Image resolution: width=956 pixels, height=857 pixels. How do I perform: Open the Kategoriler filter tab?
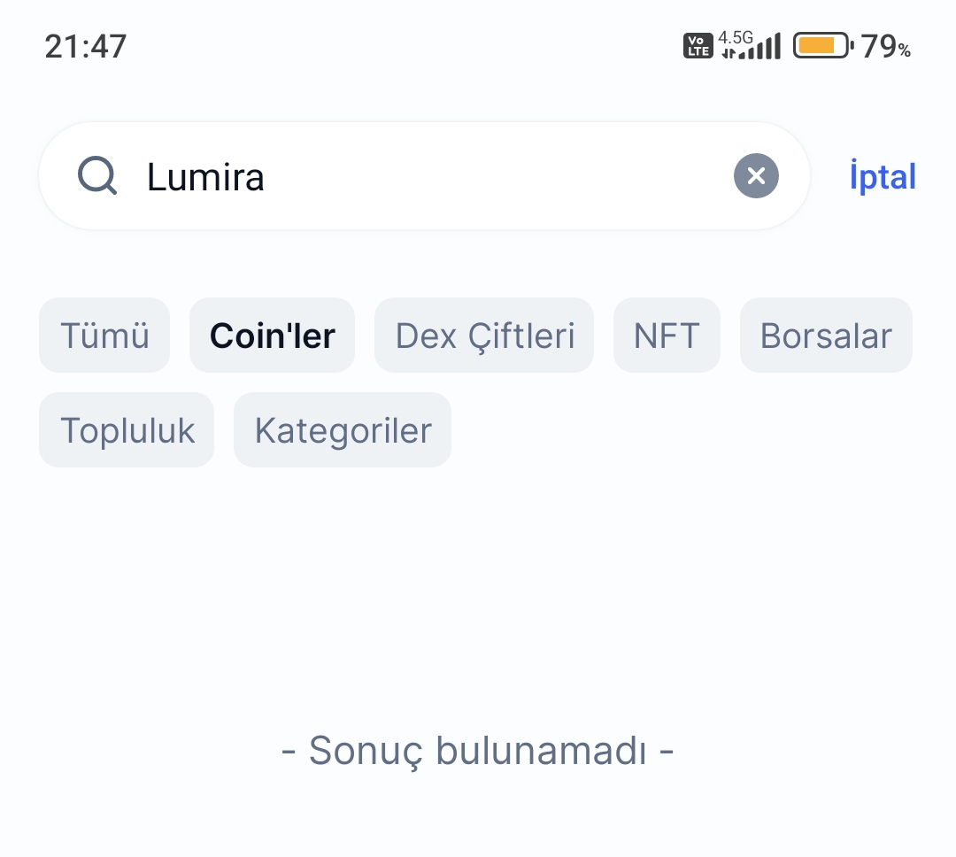pyautogui.click(x=343, y=430)
